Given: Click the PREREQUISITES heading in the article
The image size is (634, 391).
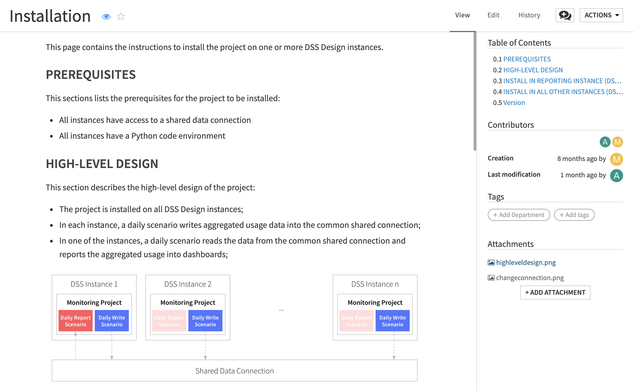Looking at the screenshot, I should click(x=91, y=75).
